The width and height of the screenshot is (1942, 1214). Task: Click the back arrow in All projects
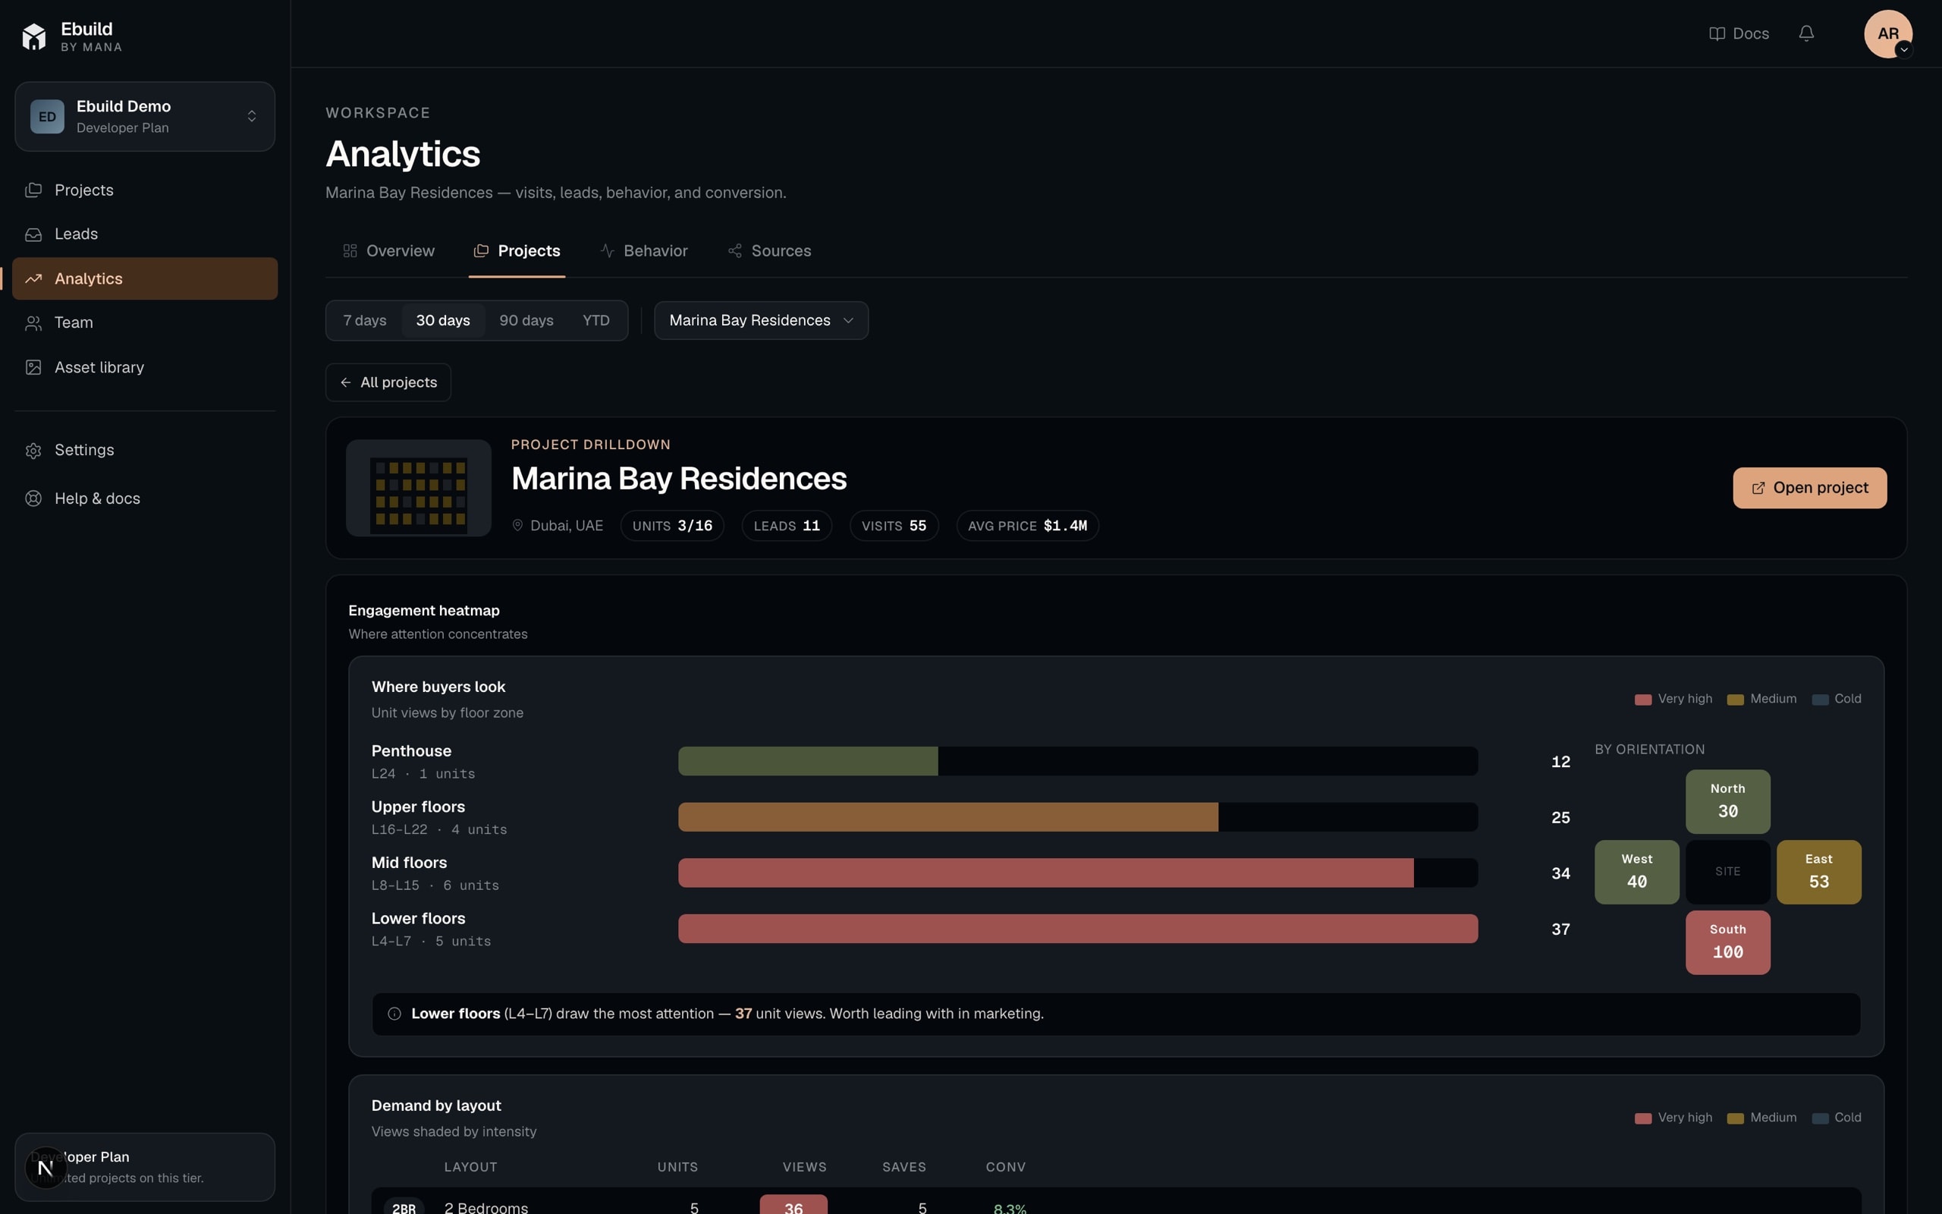[x=346, y=382]
